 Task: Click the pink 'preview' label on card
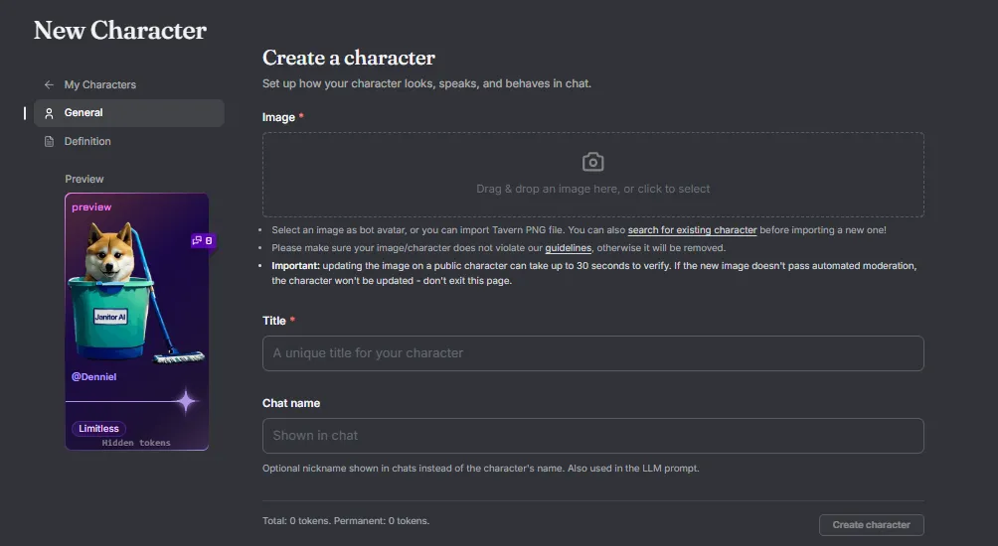point(91,207)
